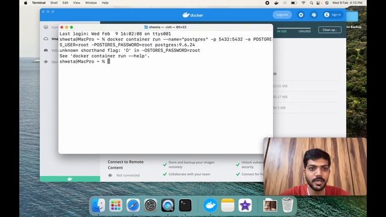Click the screen recording indicator icon
Viewport: 386px width, 217px height.
(267, 3)
